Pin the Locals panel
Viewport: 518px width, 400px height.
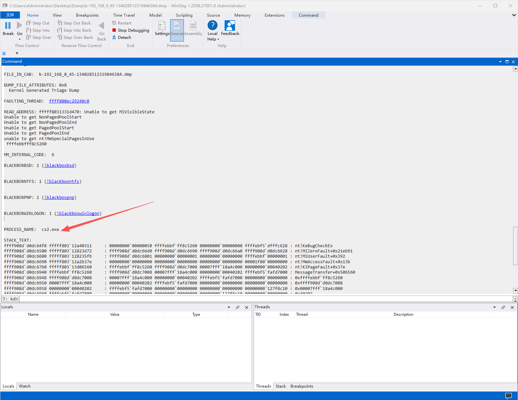pyautogui.click(x=238, y=307)
